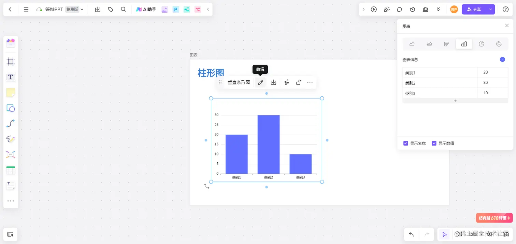The width and height of the screenshot is (516, 244).
Task: Go back with the left arrow icon
Action: [10, 10]
